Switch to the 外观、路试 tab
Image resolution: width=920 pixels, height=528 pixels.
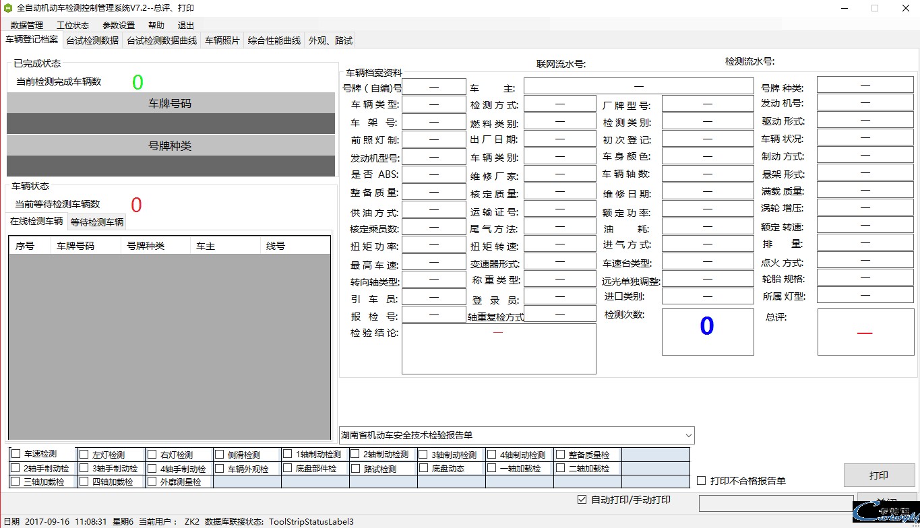coord(330,40)
